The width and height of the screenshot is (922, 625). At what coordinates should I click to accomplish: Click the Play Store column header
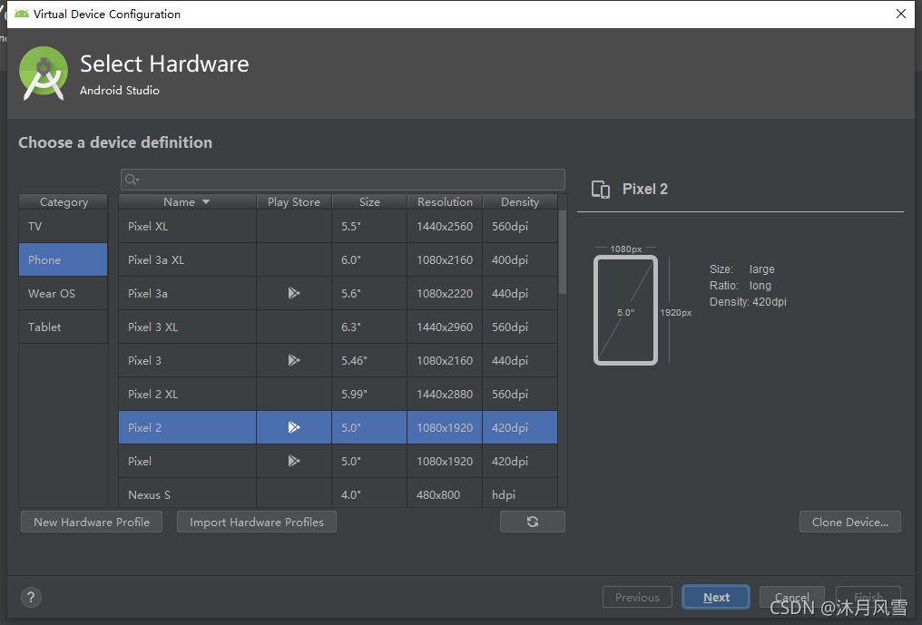click(294, 201)
